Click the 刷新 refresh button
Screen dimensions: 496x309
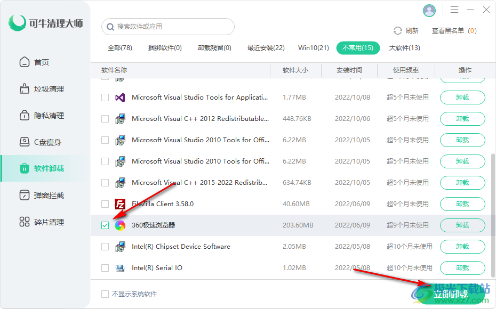point(406,31)
